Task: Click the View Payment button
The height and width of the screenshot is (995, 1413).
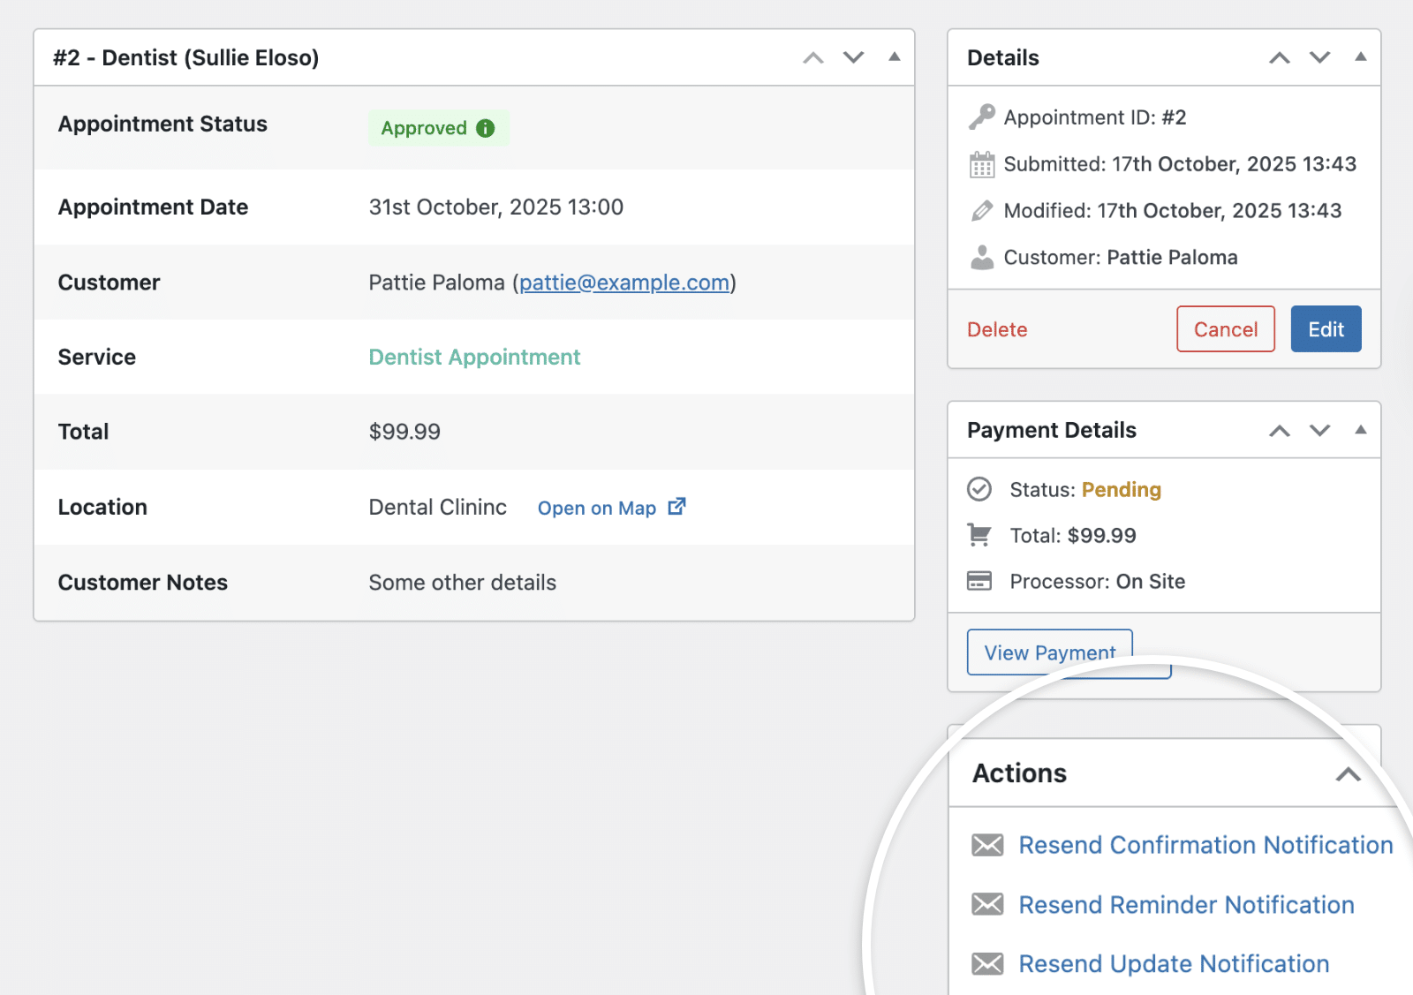Action: [x=1049, y=652]
